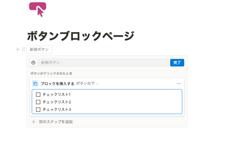Click the plus icon beside the 新規ボタン block
Viewport: 246px width, 143px height.
(x=18, y=49)
